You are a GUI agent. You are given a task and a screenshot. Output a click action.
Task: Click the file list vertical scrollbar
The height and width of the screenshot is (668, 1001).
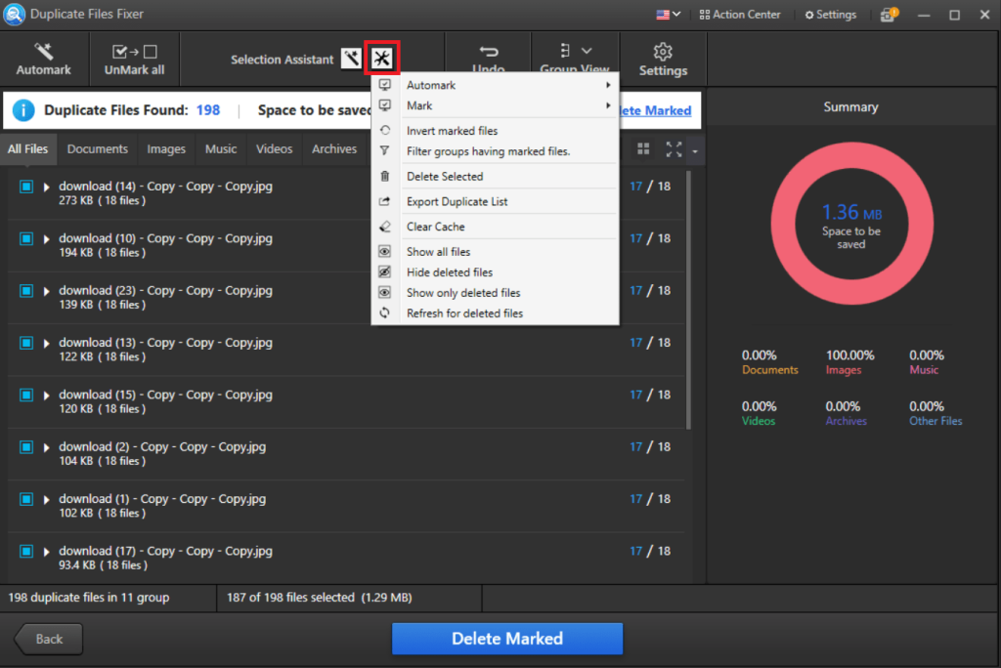688,300
